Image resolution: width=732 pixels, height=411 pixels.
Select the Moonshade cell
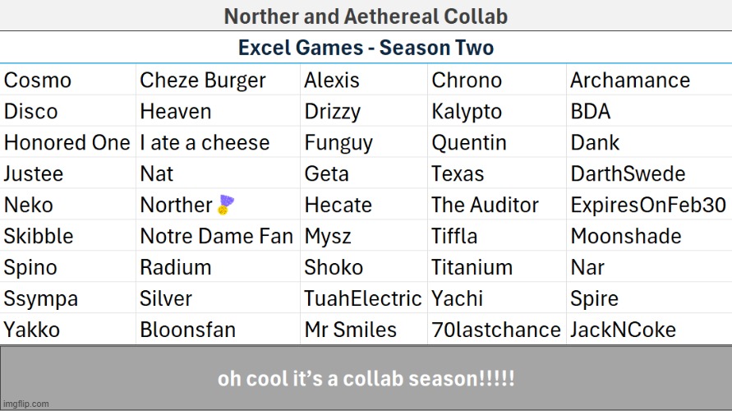649,236
